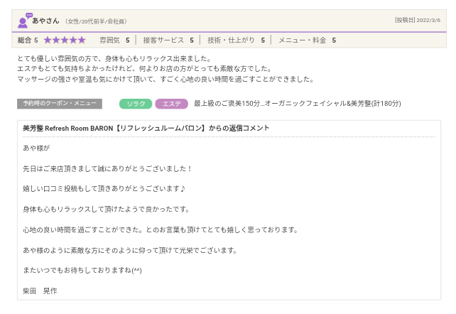The width and height of the screenshot is (456, 314).
Task: Click the purple reviewer avatar icon
Action: (24, 20)
